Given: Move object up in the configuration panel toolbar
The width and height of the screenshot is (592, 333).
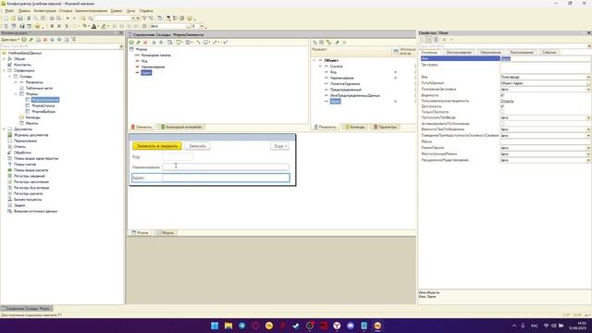Looking at the screenshot, I should (53, 40).
